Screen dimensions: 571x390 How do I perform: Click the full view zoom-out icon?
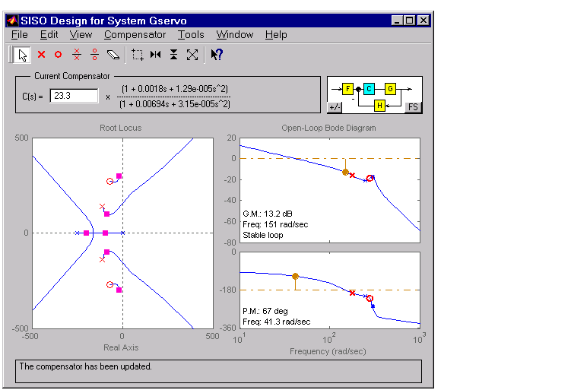tap(192, 55)
